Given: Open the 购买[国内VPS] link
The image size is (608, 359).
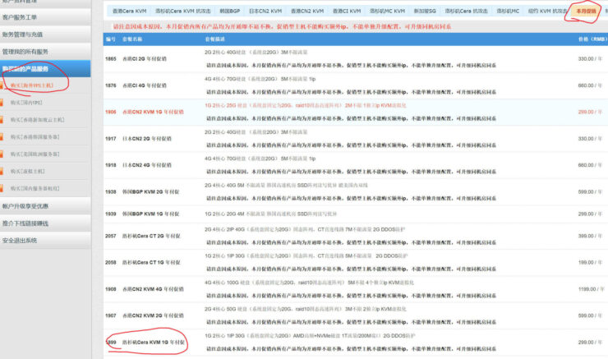Looking at the screenshot, I should 26,103.
